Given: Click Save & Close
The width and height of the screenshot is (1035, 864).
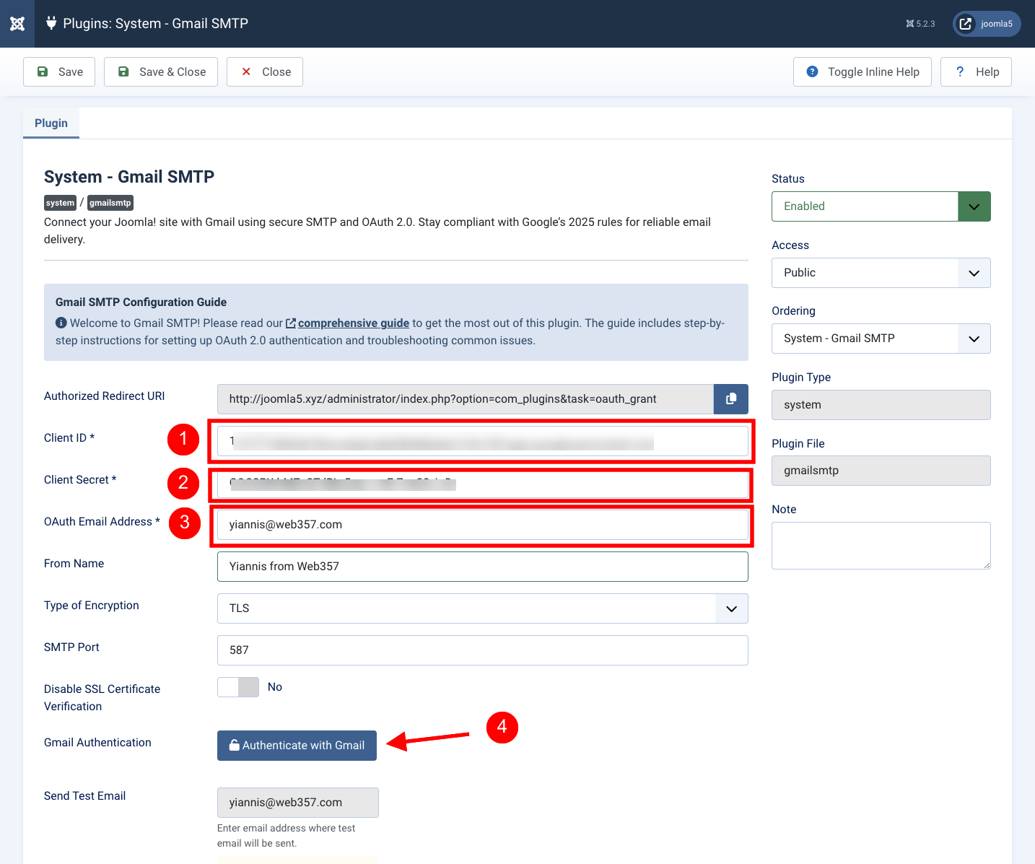Looking at the screenshot, I should pos(161,71).
